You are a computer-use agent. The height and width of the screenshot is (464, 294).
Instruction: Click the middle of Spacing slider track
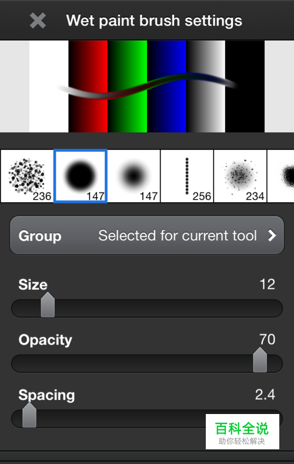click(x=147, y=419)
